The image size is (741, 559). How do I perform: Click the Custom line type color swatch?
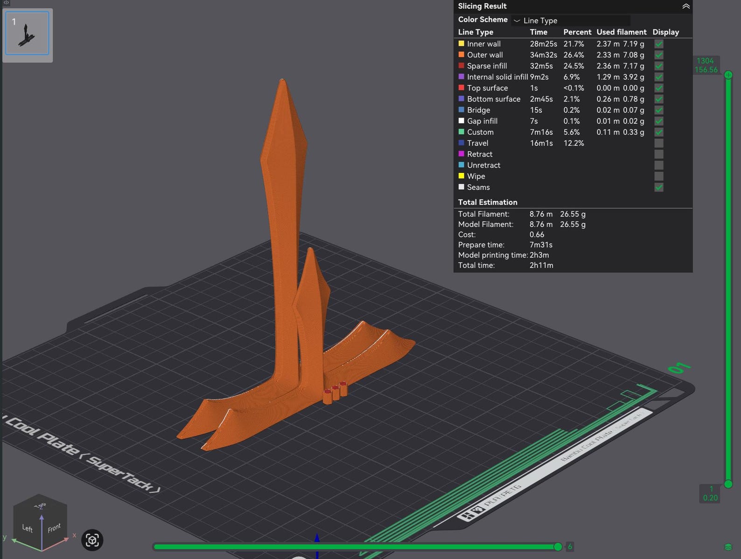tap(461, 132)
